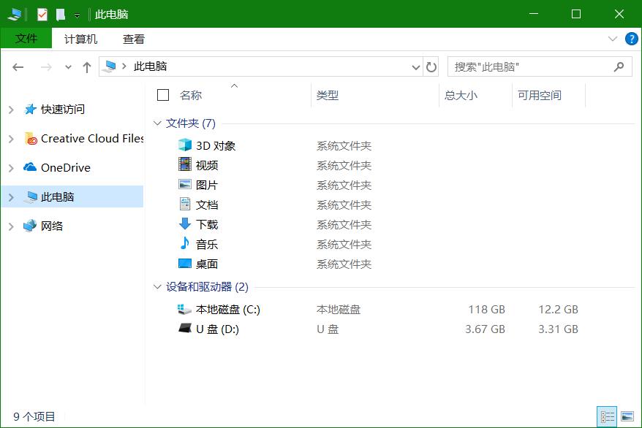Collapse the 设备和驱动器 (2) group
The height and width of the screenshot is (428, 642).
pyautogui.click(x=156, y=286)
